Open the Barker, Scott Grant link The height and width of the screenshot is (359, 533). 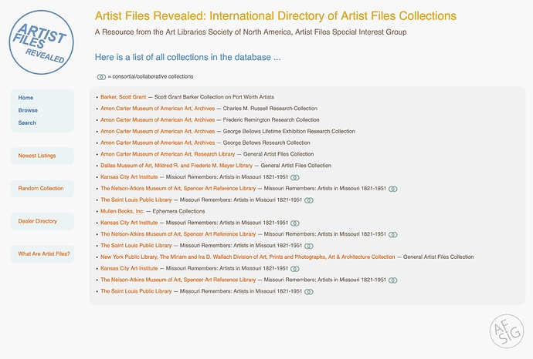tap(123, 97)
